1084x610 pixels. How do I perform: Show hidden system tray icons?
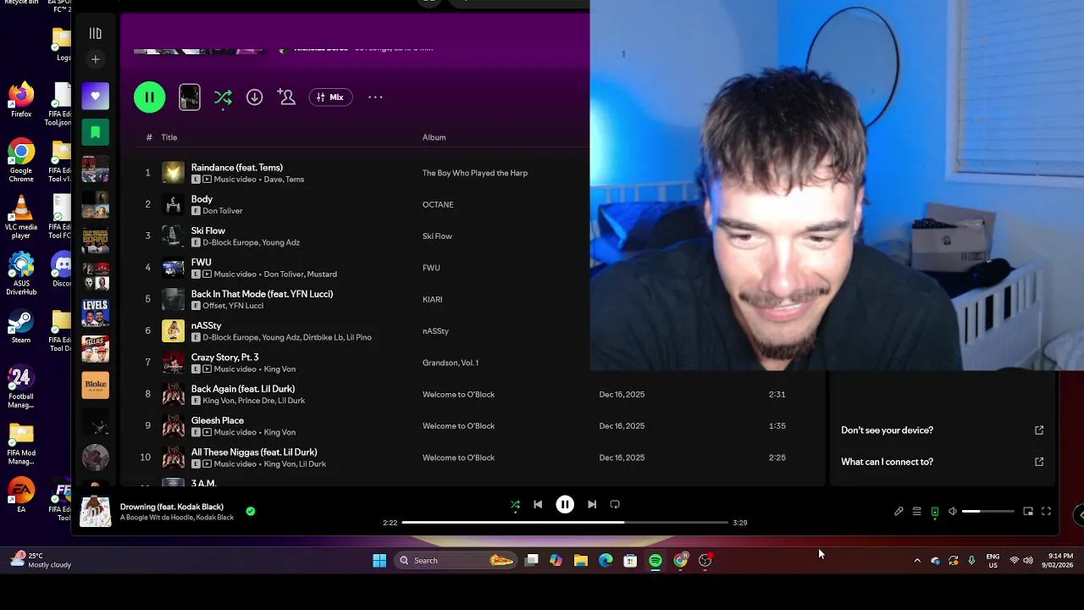click(917, 560)
